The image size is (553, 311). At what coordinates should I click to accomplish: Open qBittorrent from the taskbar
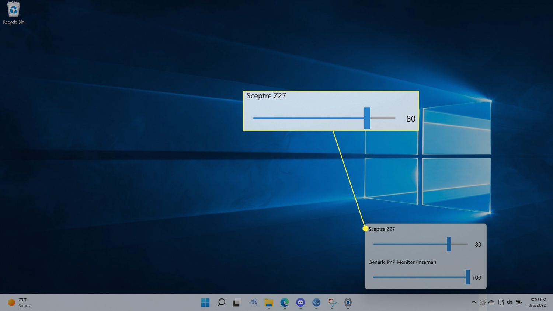point(316,303)
